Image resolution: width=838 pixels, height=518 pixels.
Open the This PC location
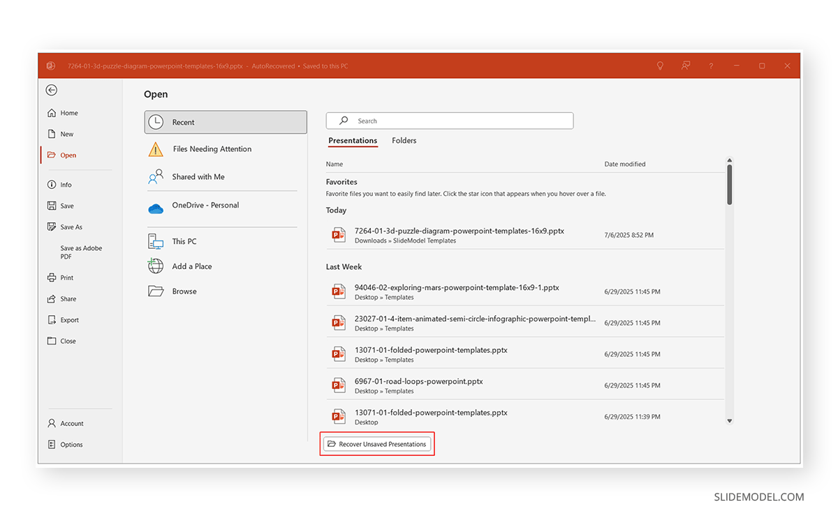pos(184,241)
